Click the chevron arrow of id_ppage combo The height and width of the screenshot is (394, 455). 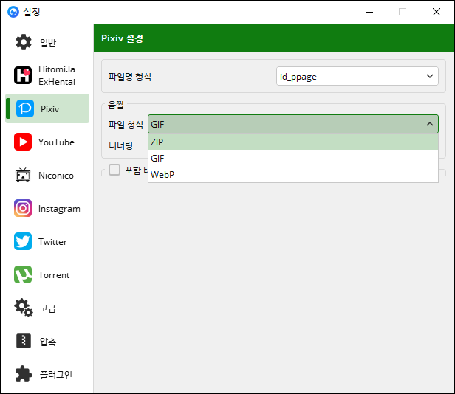[430, 76]
